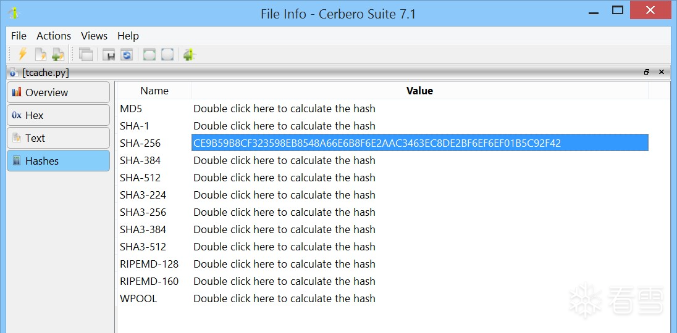Switch to the Hex view tab

58,115
